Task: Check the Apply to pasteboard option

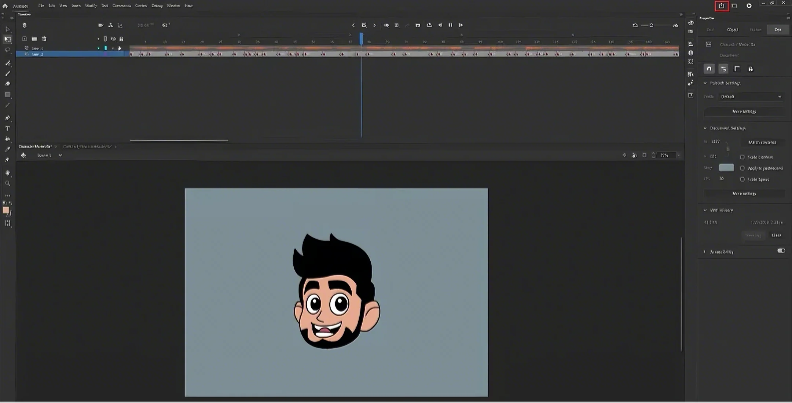Action: coord(742,168)
